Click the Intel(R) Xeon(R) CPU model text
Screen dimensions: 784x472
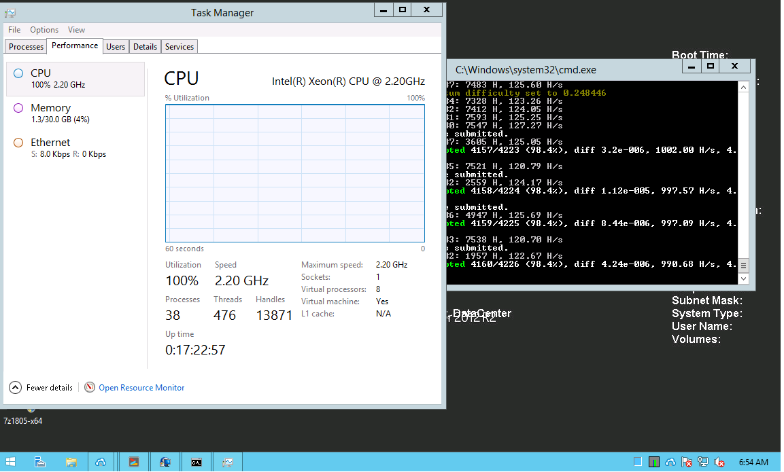pyautogui.click(x=349, y=81)
